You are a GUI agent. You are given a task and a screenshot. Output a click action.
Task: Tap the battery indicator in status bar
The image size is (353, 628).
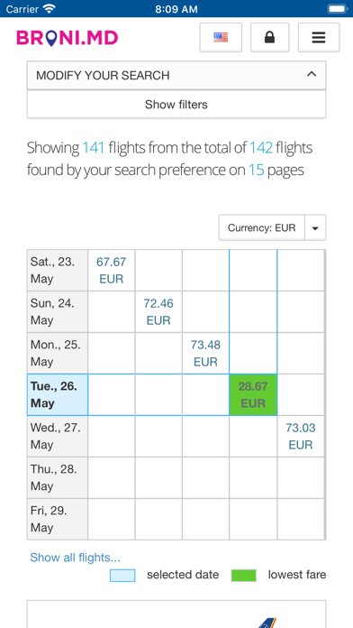pos(338,9)
